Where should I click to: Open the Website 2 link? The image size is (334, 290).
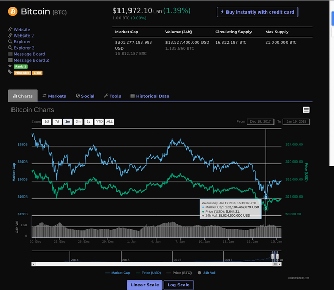(23, 36)
